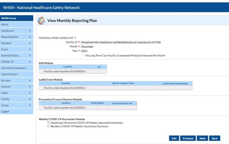Expand the Users submenu arrow
The image size is (229, 144).
30,93
